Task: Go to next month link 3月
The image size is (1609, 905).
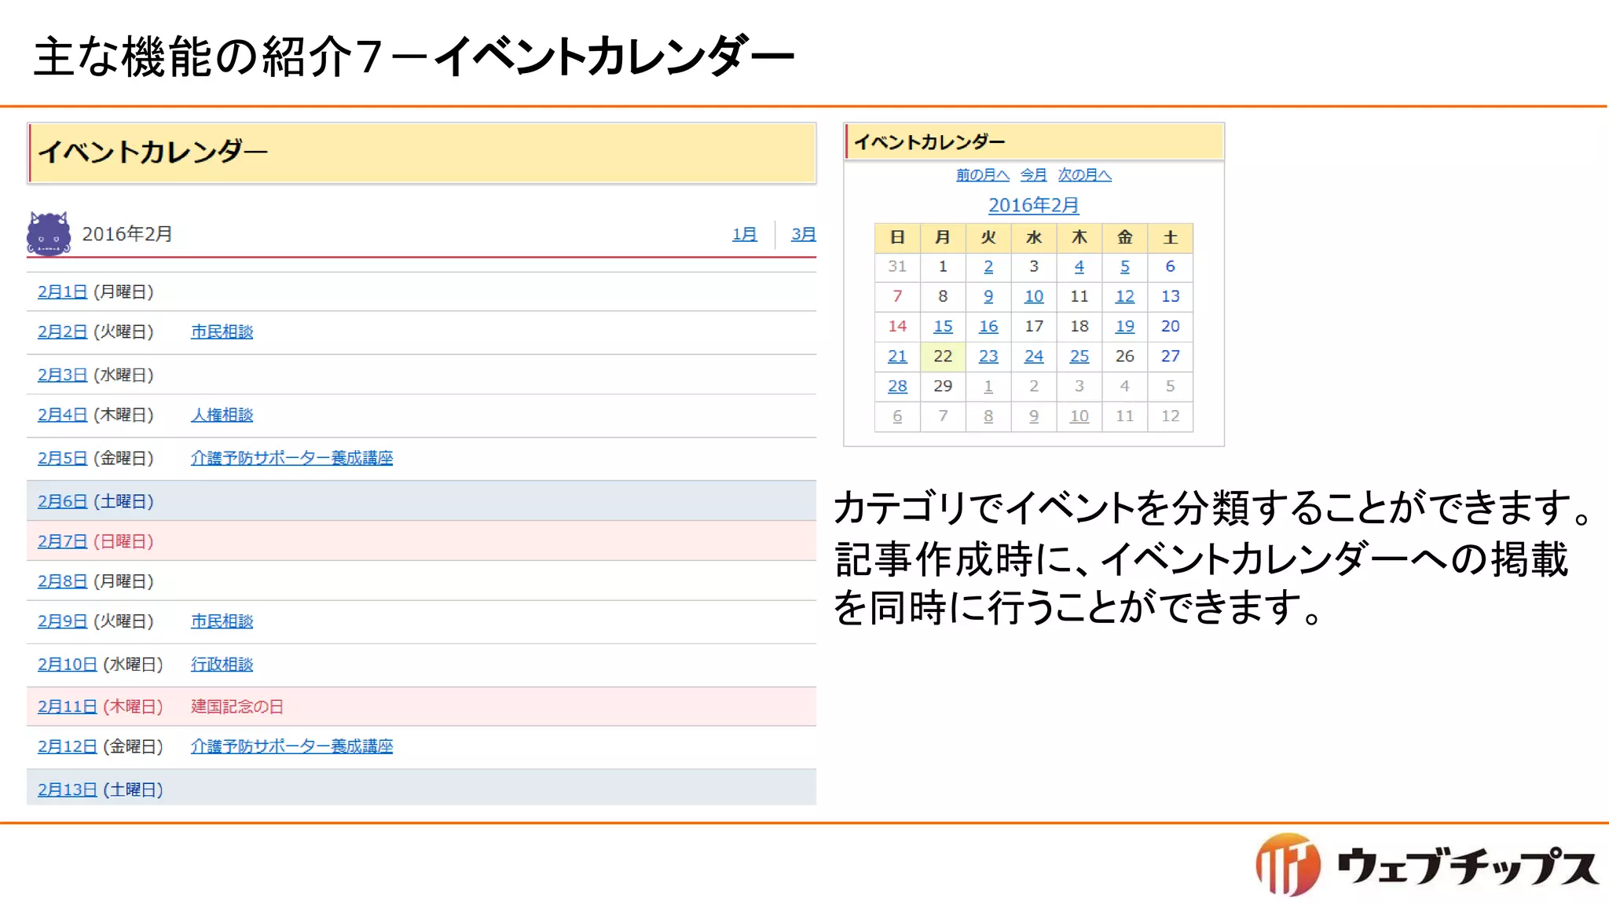Action: tap(803, 234)
